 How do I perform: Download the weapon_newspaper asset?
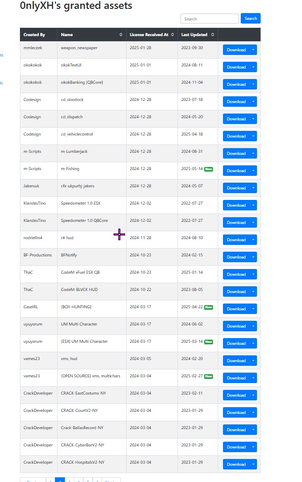[236, 50]
